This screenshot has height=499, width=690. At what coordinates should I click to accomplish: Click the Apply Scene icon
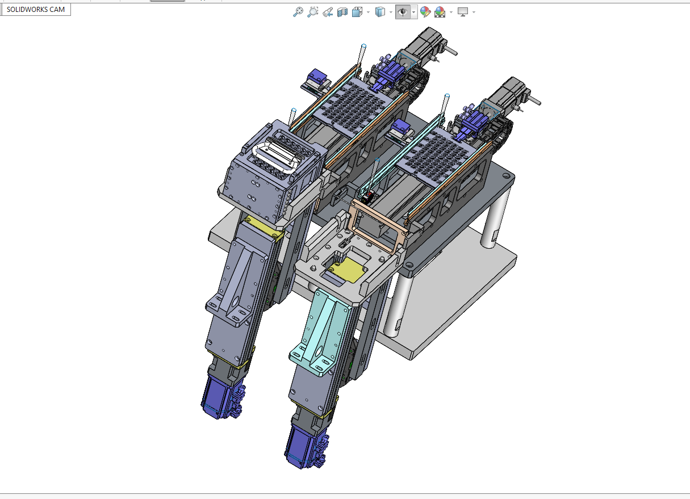coord(440,12)
